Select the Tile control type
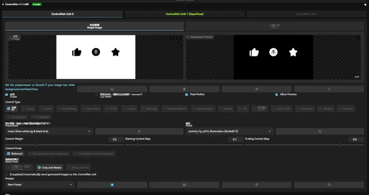369x195 pixels. pyautogui.click(x=242, y=109)
